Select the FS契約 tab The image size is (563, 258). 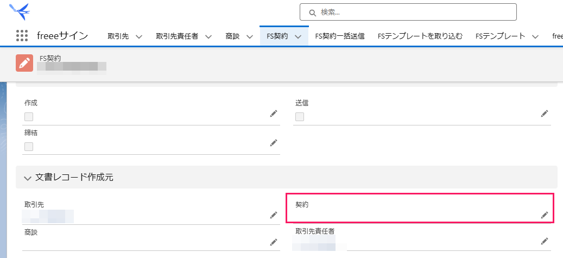[277, 36]
